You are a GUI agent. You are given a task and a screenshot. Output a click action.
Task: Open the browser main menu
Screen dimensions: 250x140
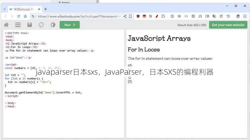(x=245, y=16)
